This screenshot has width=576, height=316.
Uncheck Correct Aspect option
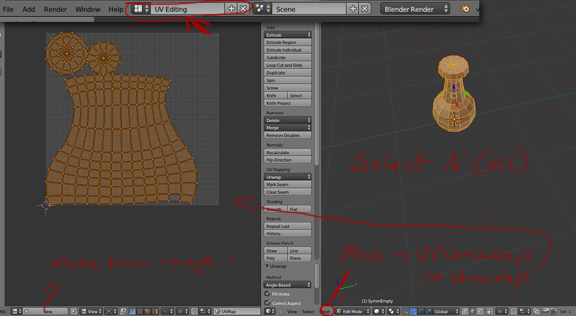(x=268, y=303)
